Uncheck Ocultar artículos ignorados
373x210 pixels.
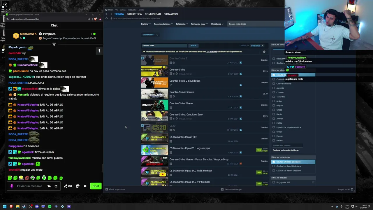pyautogui.click(x=273, y=162)
